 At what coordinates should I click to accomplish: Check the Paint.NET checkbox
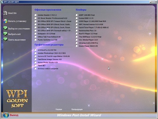click(35, 65)
